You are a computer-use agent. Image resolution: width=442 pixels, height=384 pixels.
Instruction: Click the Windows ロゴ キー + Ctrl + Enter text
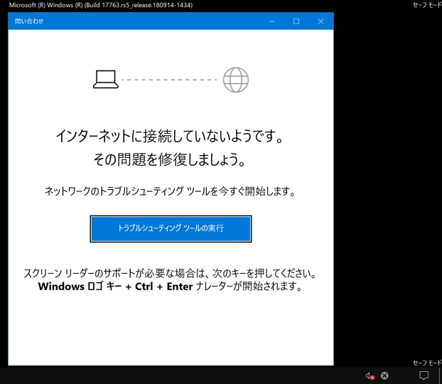point(116,287)
